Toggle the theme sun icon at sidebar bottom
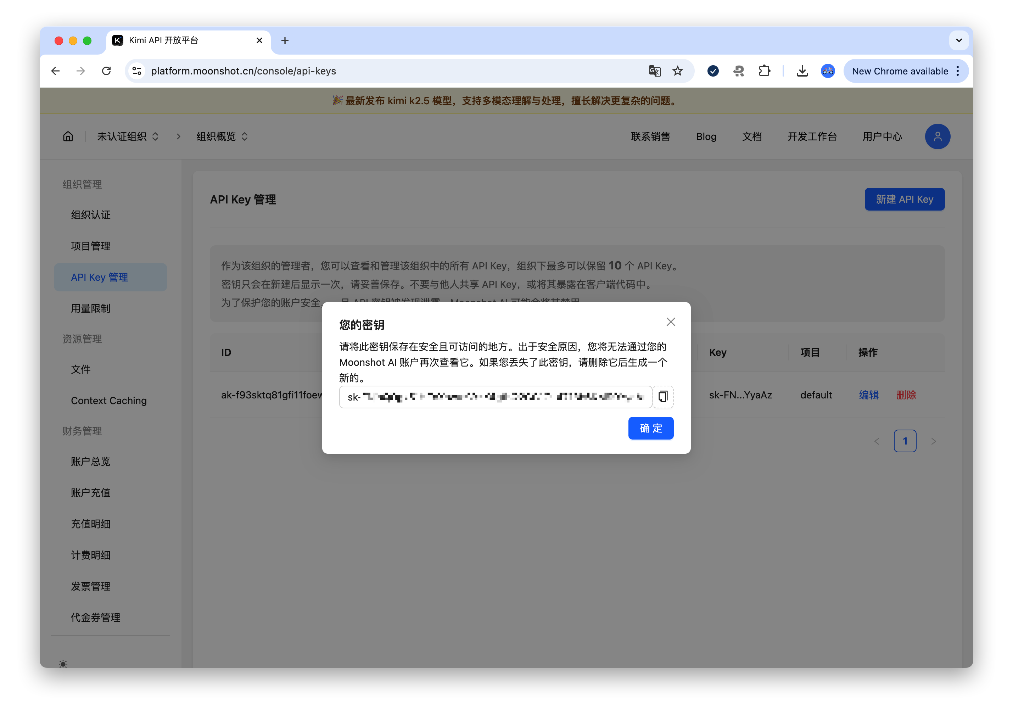 point(63,664)
